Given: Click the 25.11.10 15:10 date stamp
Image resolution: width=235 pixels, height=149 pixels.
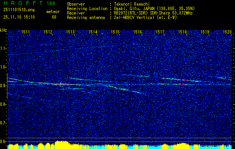Looking at the screenshot, I should (19, 17).
